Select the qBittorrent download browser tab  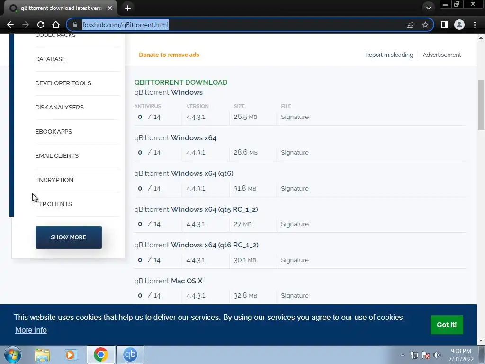(60, 8)
